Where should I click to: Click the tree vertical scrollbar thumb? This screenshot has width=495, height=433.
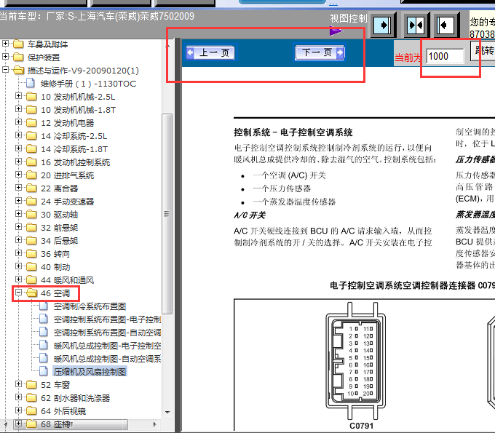[167, 214]
